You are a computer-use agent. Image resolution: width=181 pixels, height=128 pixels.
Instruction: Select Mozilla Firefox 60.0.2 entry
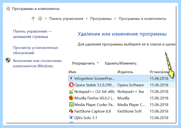(94, 98)
